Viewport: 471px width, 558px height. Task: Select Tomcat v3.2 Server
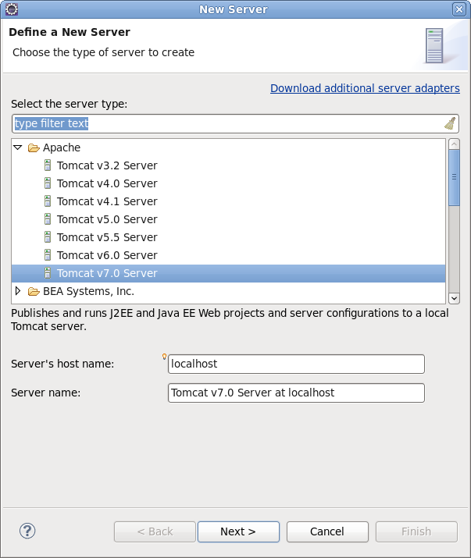point(107,165)
